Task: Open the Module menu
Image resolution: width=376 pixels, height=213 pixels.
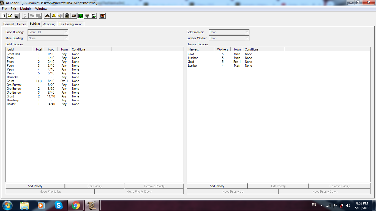Action: 26,9
